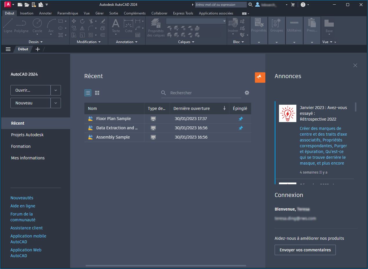Unpin Floor Plan Sample from recent list
Viewport: 368px width, 269px height.
[241, 119]
